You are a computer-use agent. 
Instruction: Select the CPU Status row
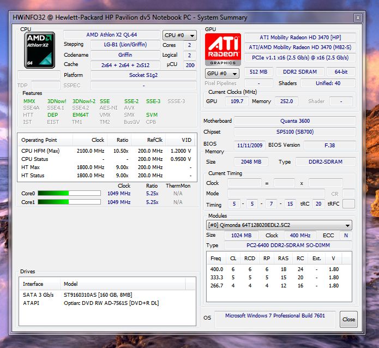[x=106, y=159]
